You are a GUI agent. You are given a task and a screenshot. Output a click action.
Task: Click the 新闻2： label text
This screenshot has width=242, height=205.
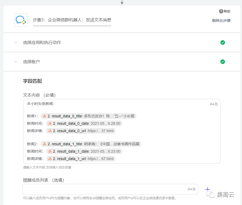[32, 144]
